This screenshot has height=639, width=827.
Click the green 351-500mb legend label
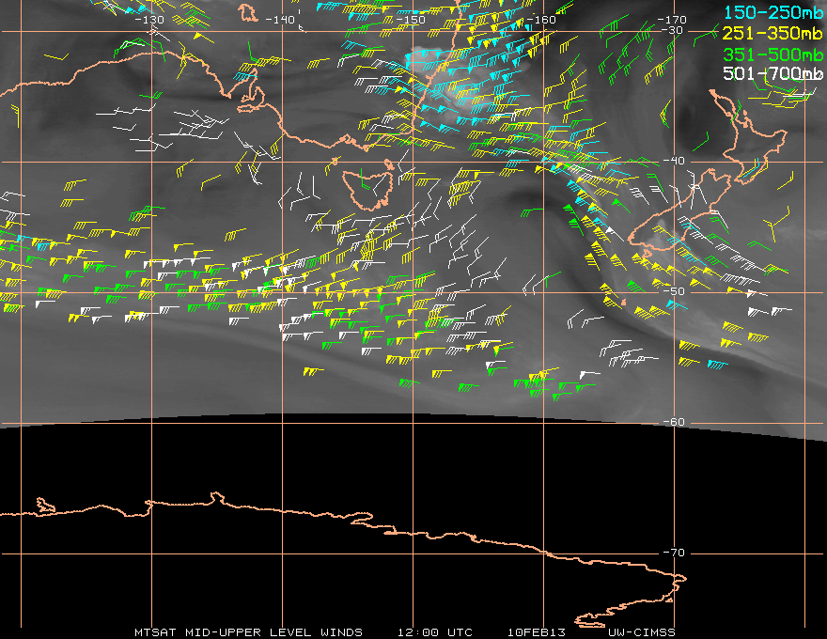(773, 55)
